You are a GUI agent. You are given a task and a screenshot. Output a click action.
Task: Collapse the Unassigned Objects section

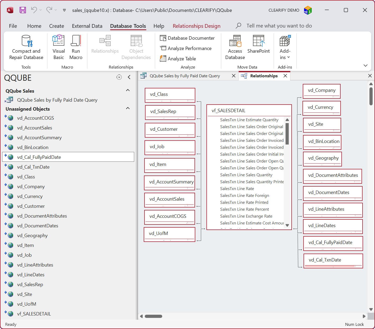(128, 108)
